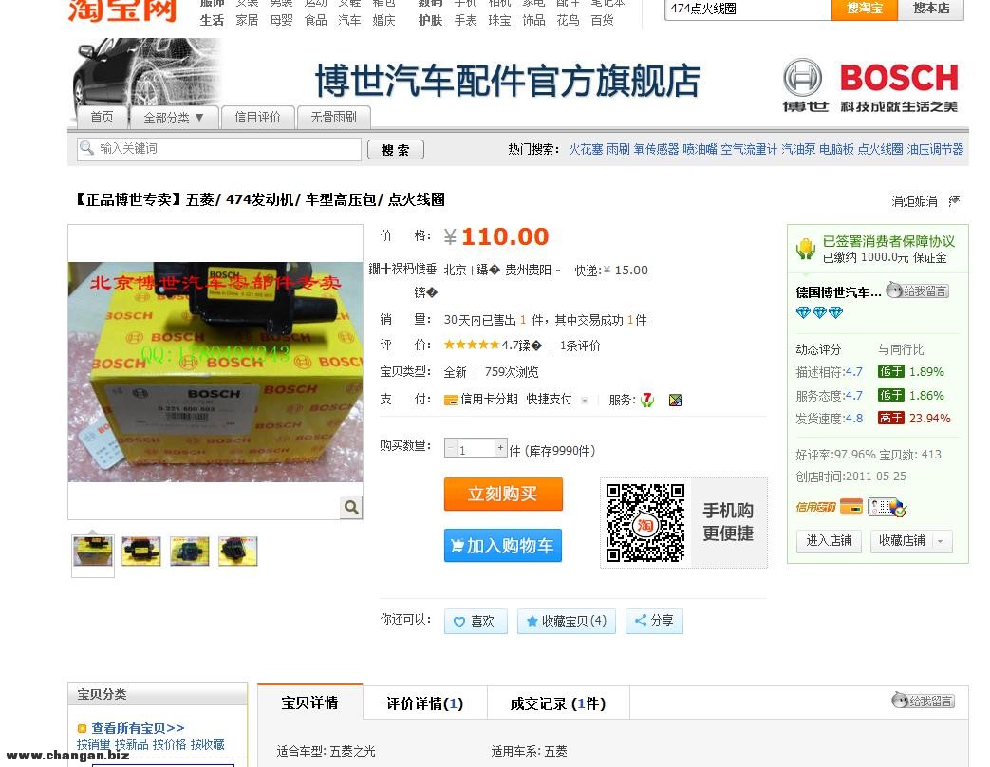The image size is (990, 767).
Task: Focus the 输入关键词 store search field
Action: point(219,149)
